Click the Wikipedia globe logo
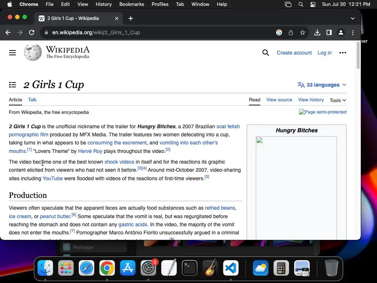 pyautogui.click(x=33, y=52)
